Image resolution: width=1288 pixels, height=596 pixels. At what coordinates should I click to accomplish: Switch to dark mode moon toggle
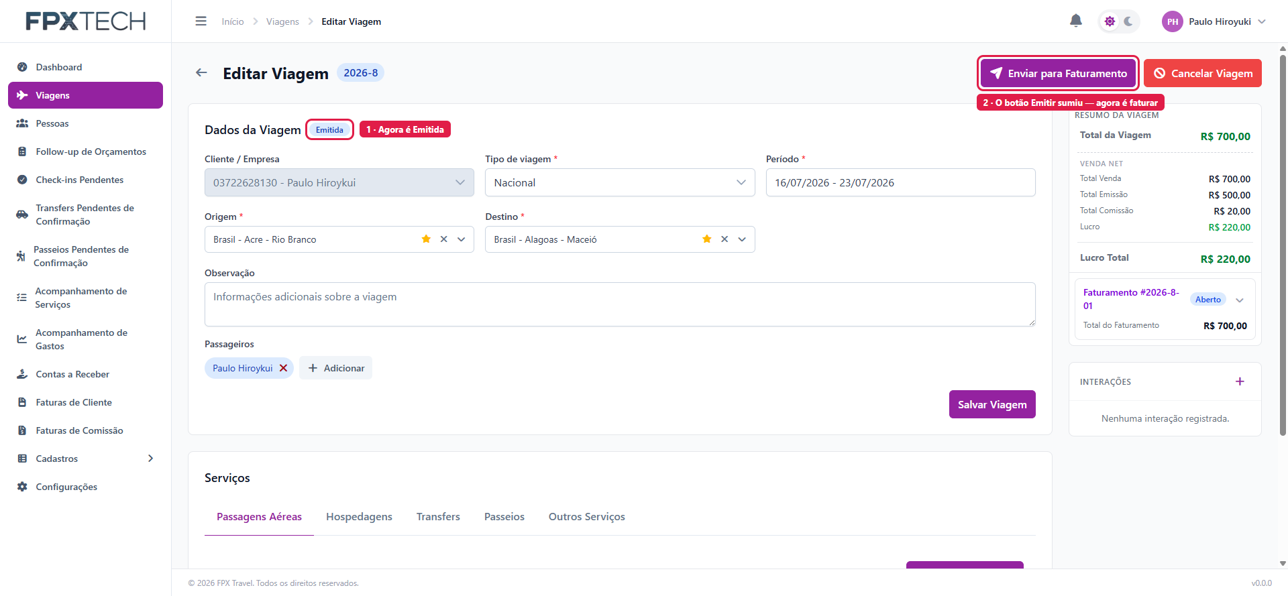point(1128,21)
